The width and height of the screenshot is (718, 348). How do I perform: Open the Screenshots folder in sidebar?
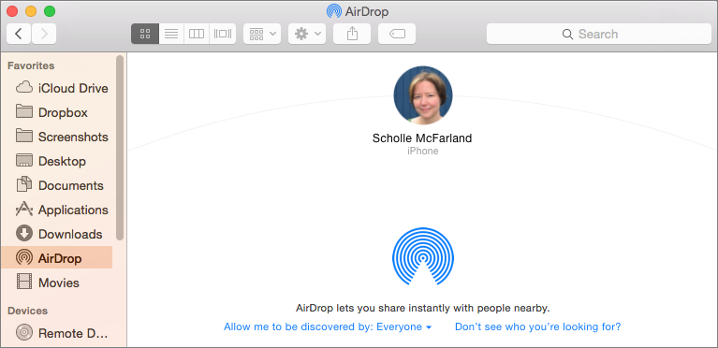click(x=57, y=137)
